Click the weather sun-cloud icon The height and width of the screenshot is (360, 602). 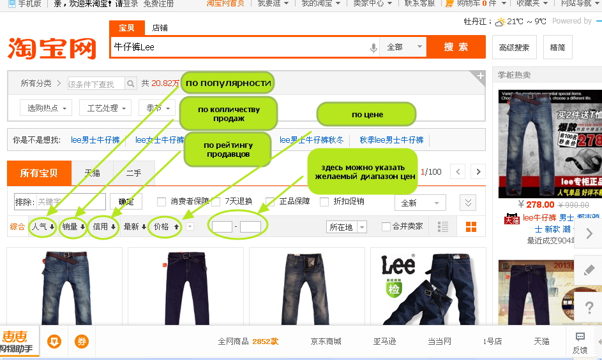click(499, 22)
